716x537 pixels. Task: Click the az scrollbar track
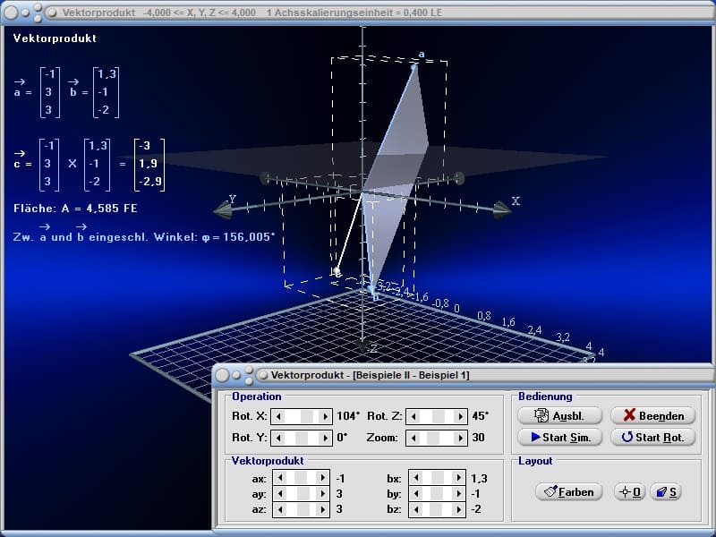pyautogui.click(x=303, y=509)
